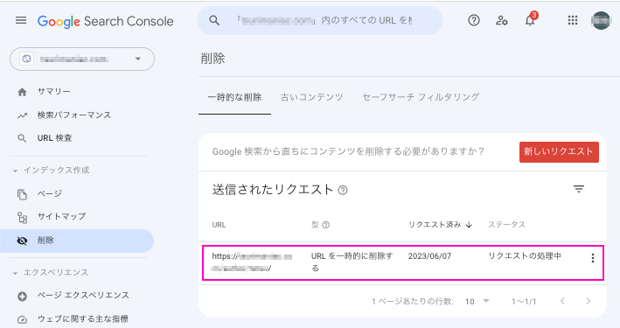Click the blurred URL in request row

(252, 262)
